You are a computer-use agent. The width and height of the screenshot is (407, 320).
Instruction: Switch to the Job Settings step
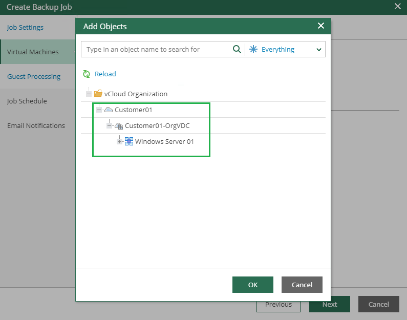(25, 27)
